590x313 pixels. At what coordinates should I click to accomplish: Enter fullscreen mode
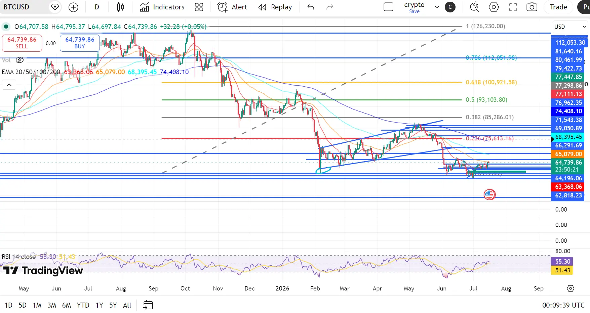click(513, 7)
